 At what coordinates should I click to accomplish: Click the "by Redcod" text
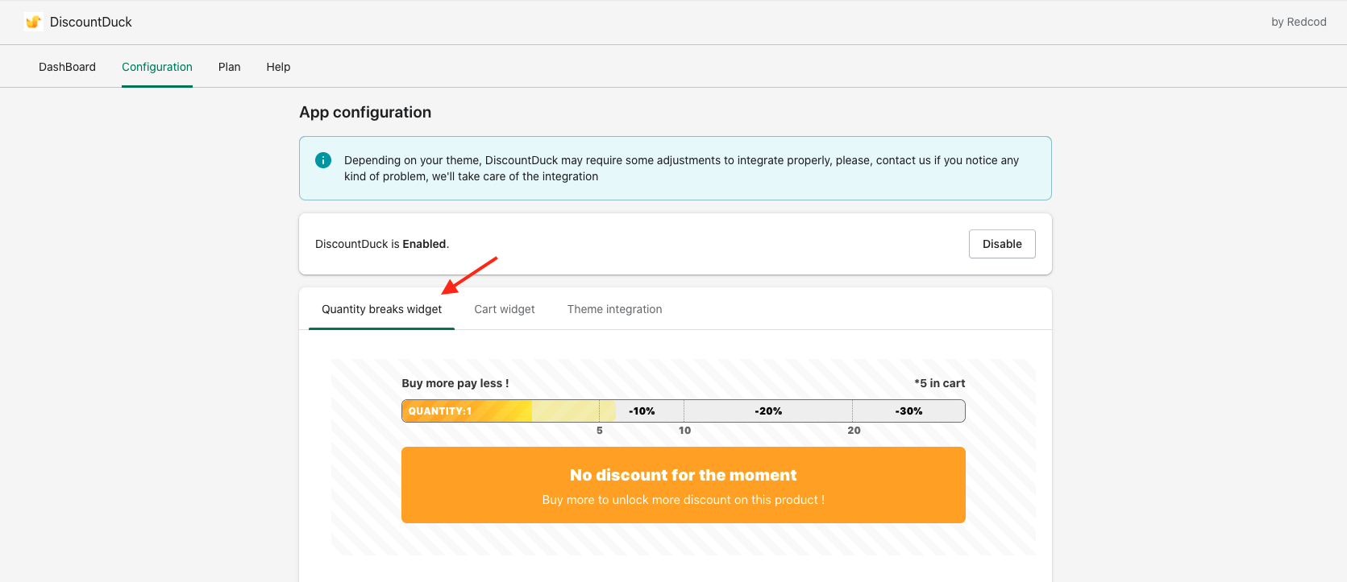[1298, 22]
